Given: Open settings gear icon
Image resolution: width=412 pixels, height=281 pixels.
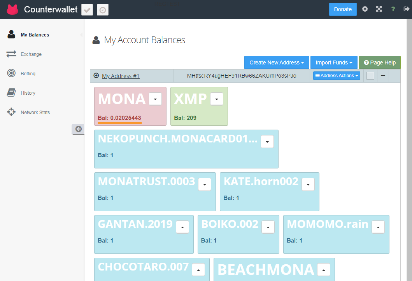Looking at the screenshot, I should [365, 9].
